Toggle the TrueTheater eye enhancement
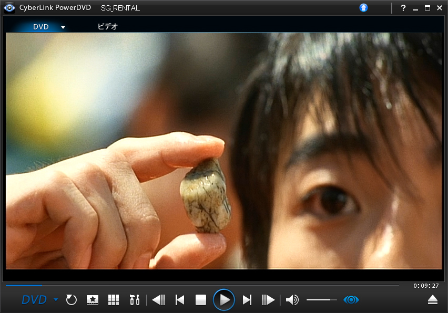Screen dimensions: 448x313 coord(351,300)
